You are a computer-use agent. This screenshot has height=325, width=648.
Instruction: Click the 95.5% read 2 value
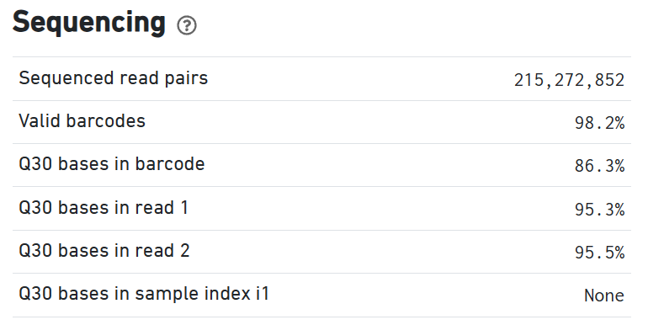[600, 253]
